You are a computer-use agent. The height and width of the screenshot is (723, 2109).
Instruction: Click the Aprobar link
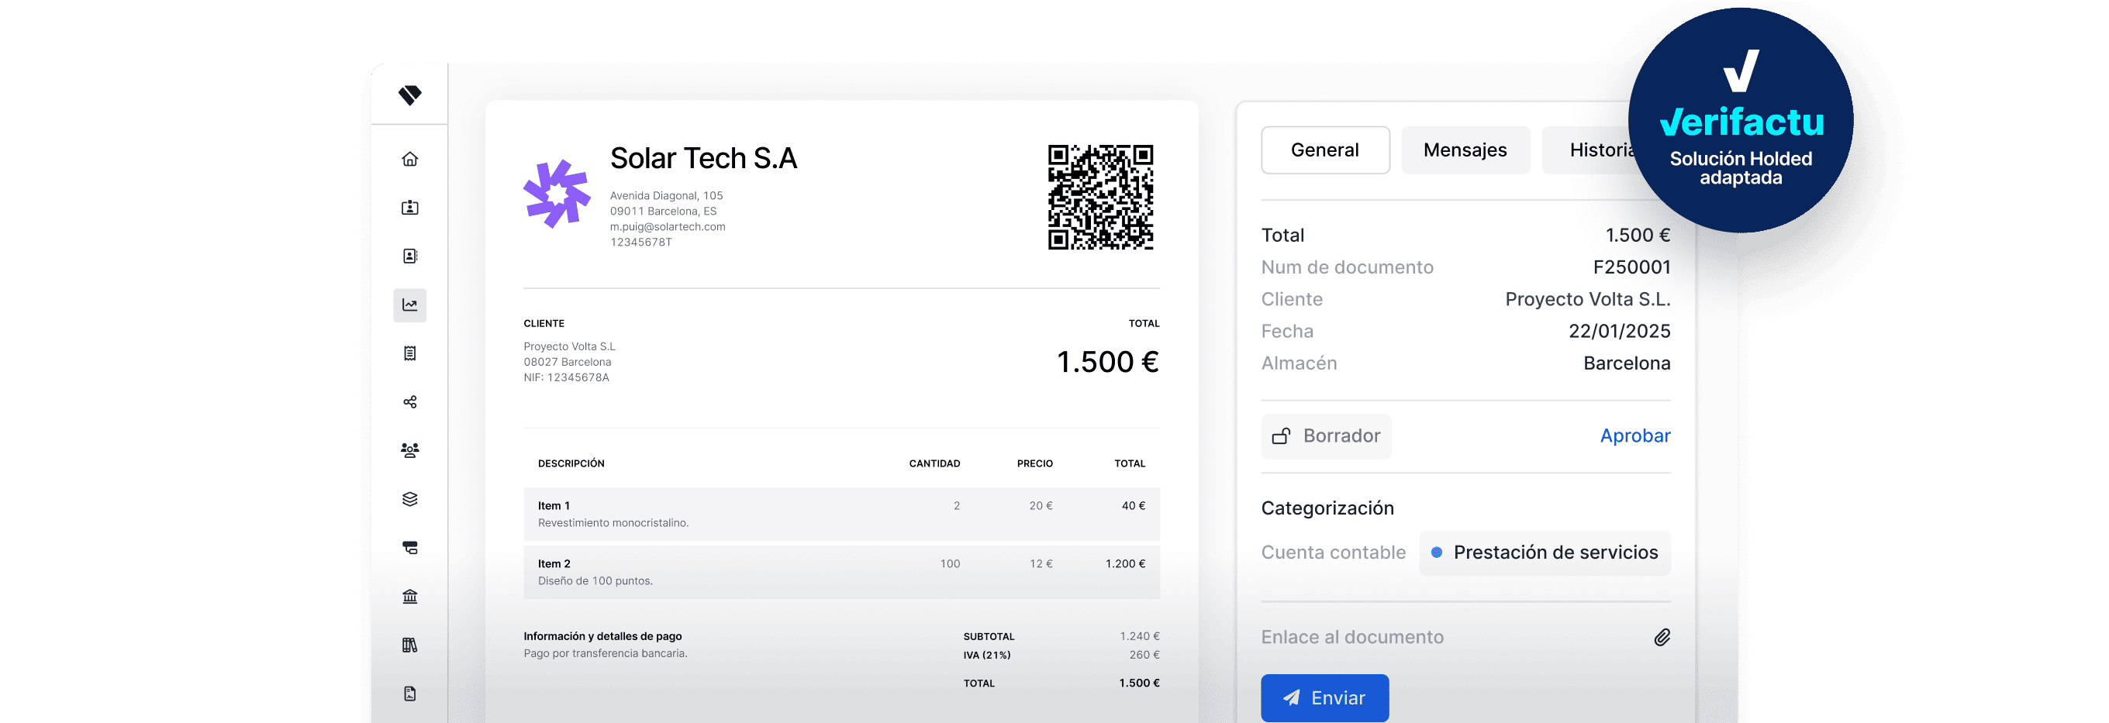click(x=1635, y=436)
